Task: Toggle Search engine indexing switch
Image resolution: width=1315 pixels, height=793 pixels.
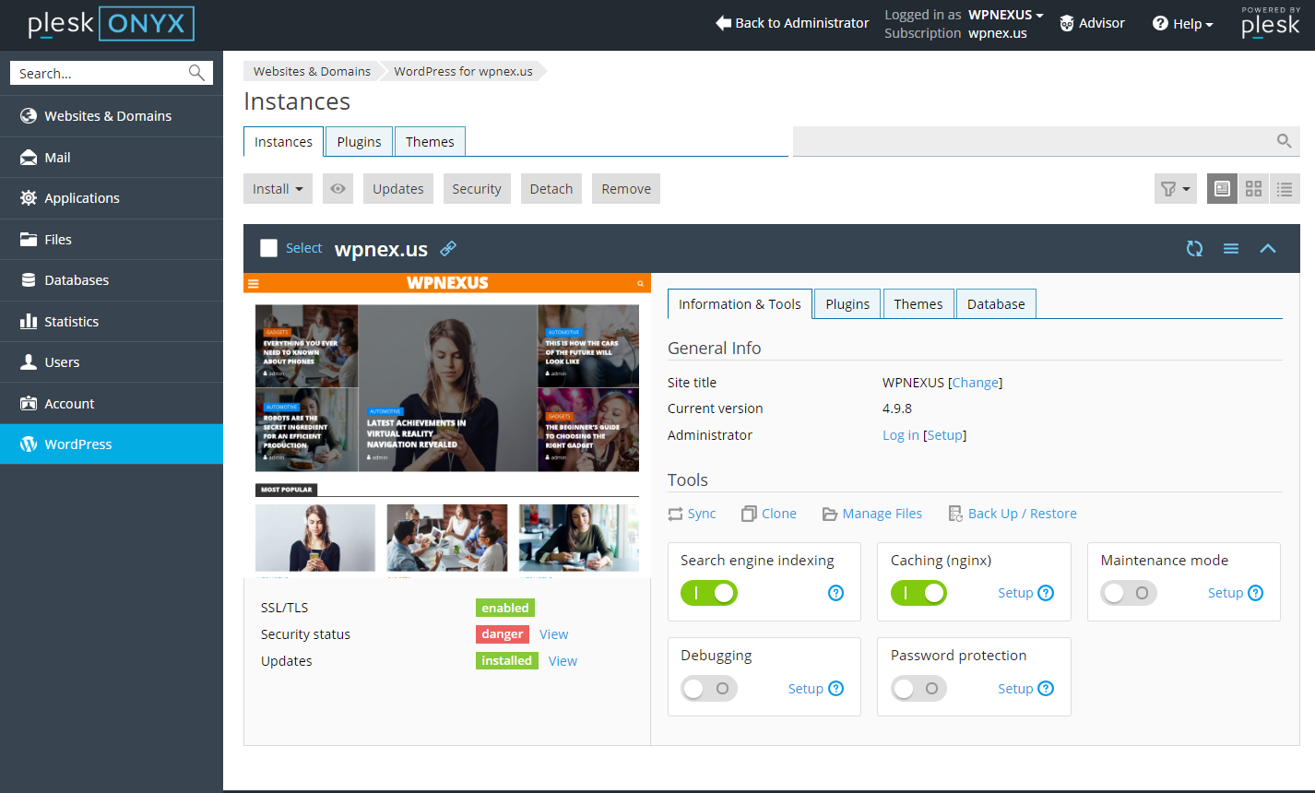Action: [709, 593]
